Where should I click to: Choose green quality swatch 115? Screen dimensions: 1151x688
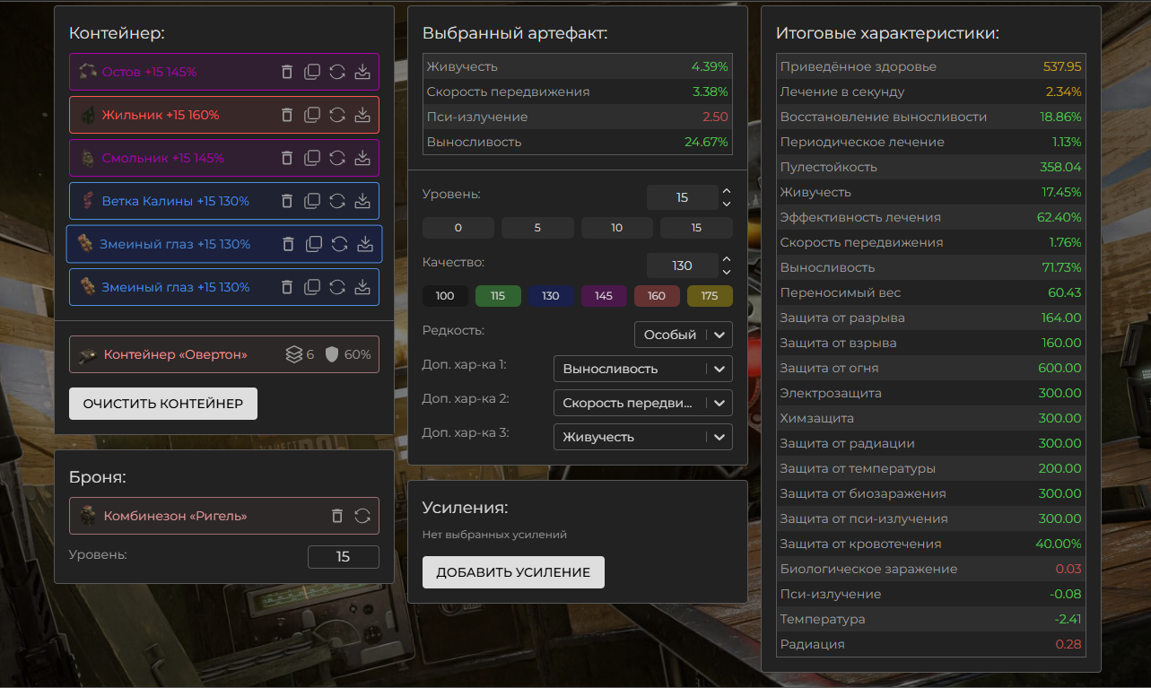point(498,296)
